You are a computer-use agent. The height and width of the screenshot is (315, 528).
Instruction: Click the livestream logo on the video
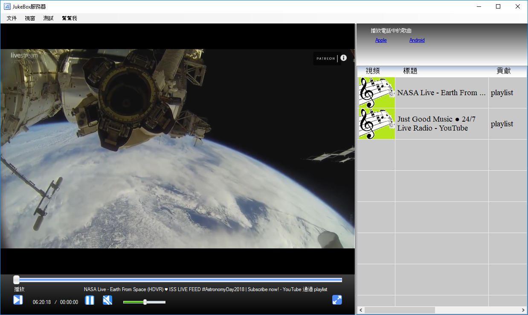click(x=24, y=55)
